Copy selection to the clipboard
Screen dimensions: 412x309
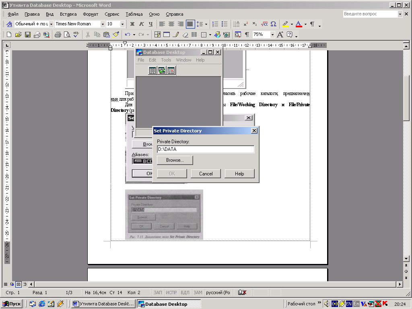click(97, 35)
